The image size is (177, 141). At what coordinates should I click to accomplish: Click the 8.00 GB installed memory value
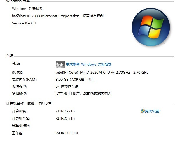pos(75,80)
